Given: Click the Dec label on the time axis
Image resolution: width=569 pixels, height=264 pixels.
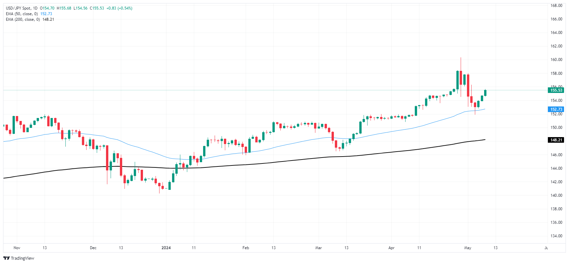Looking at the screenshot, I should click(93, 248).
